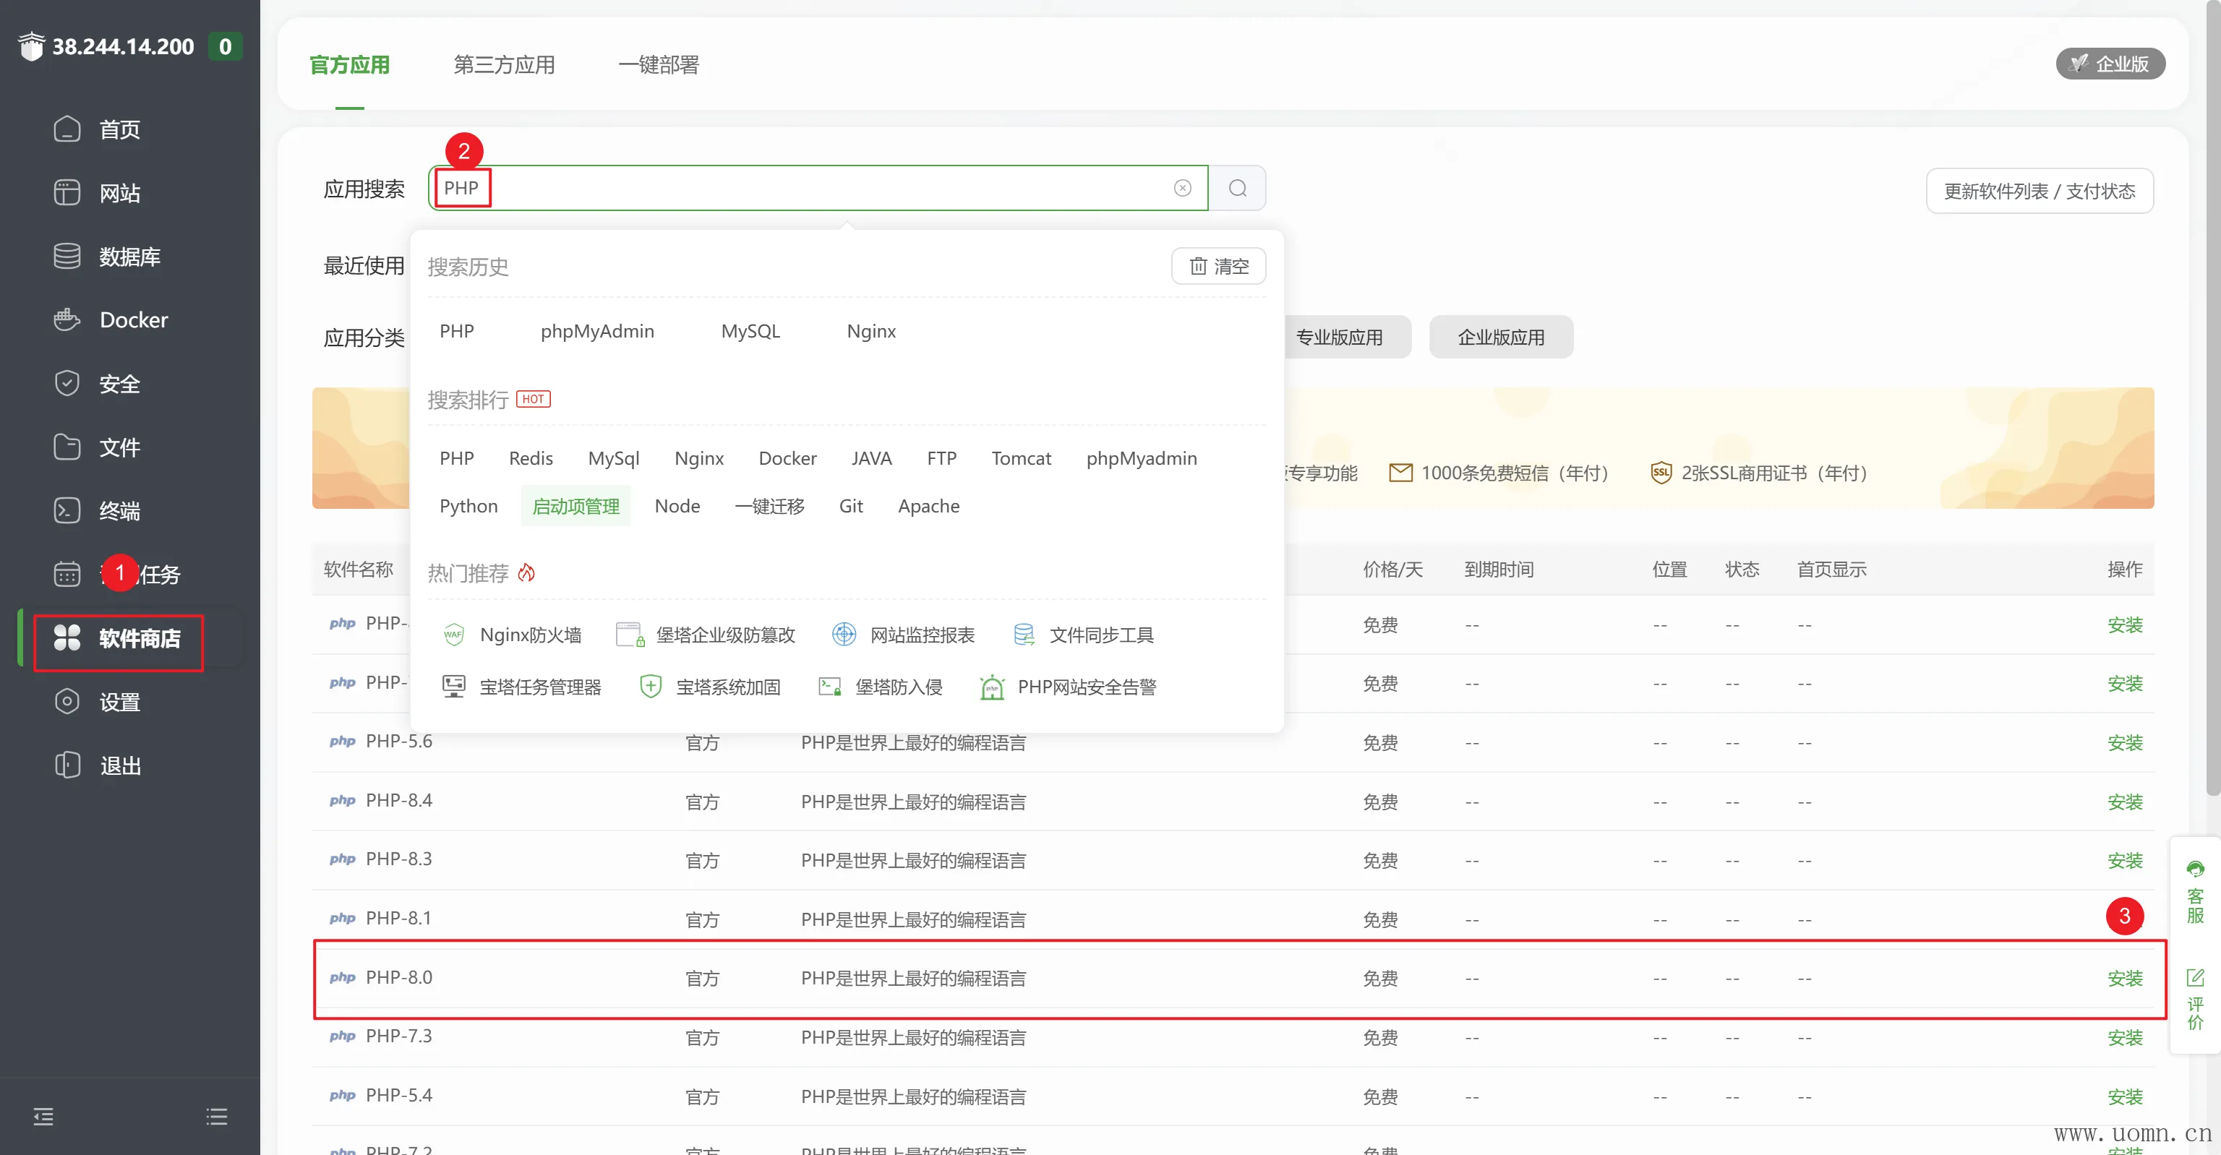Open the bottom sidebar list menu icon

pyautogui.click(x=216, y=1116)
